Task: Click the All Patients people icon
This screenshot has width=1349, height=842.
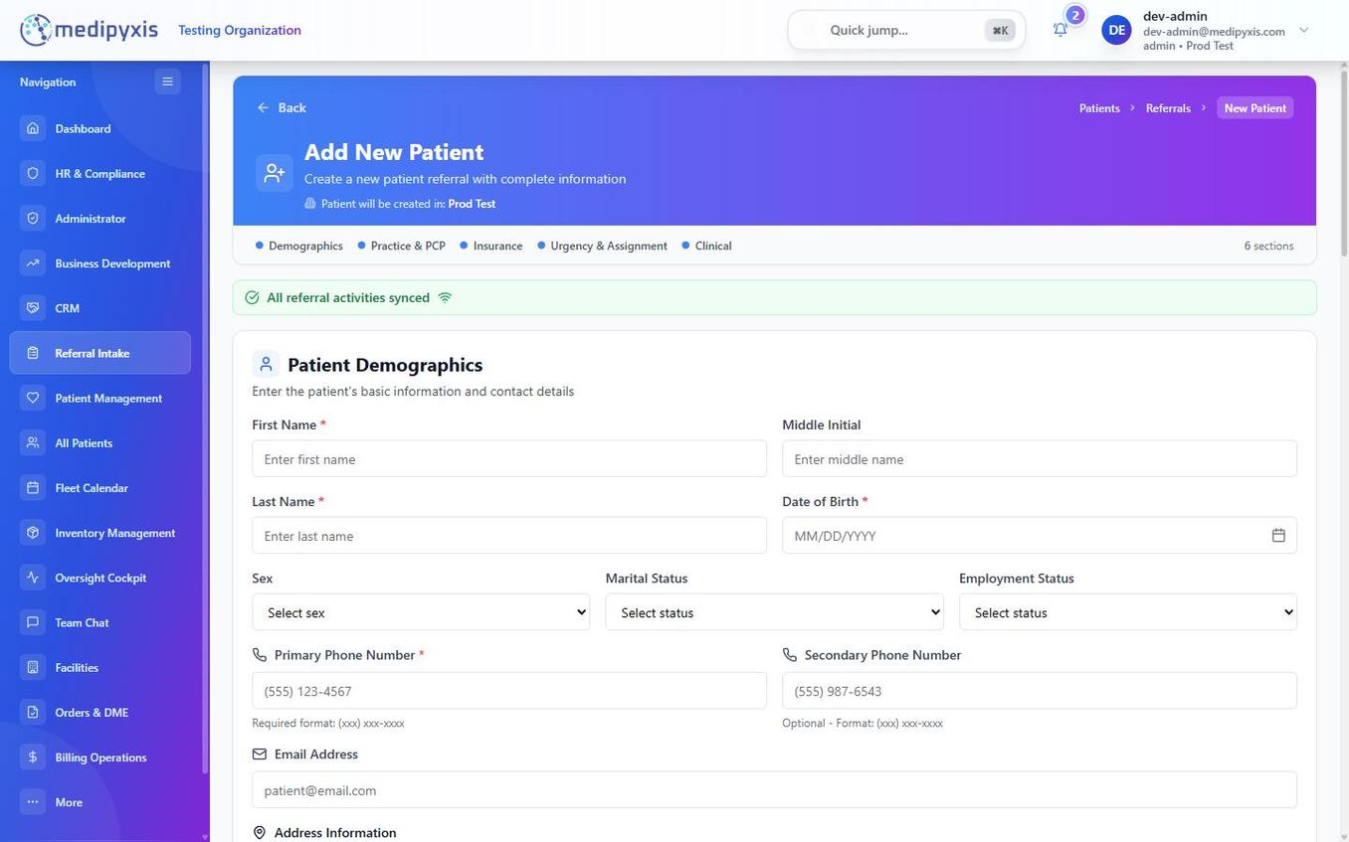Action: click(x=33, y=442)
